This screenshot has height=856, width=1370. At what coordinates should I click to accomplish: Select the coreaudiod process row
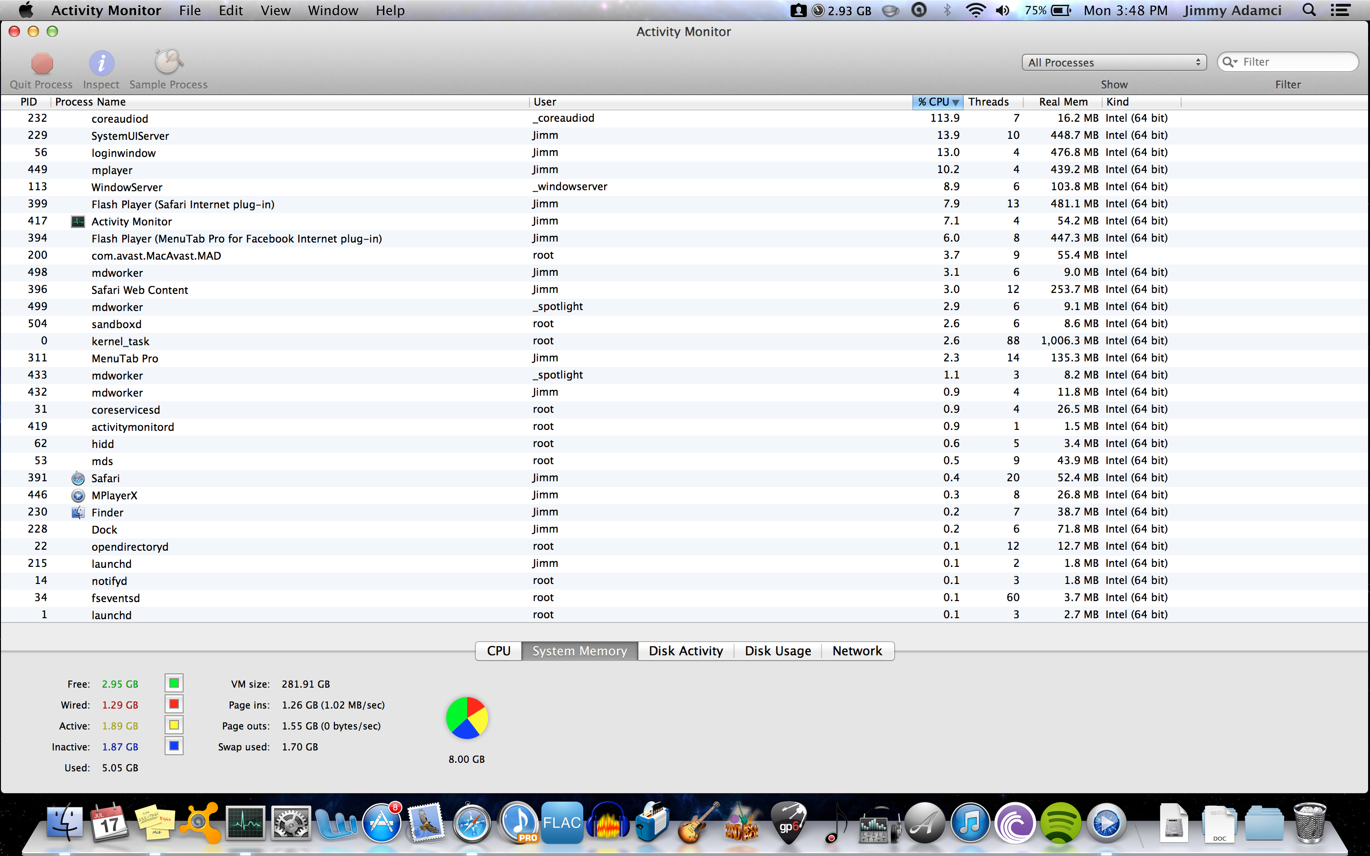point(685,118)
